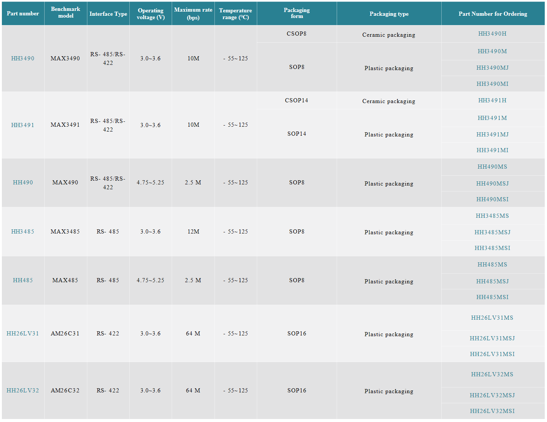The width and height of the screenshot is (547, 422).
Task: Click ordering link HH3485MSI
Action: click(492, 248)
